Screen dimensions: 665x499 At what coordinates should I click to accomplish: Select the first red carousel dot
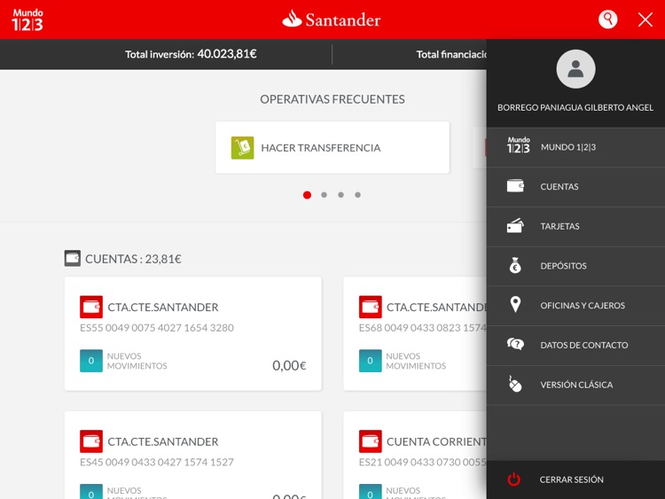[x=307, y=195]
